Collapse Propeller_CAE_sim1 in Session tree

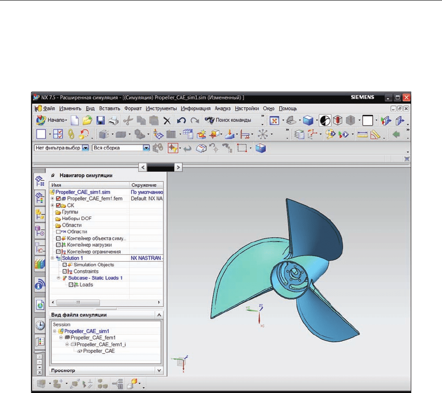tap(55, 331)
